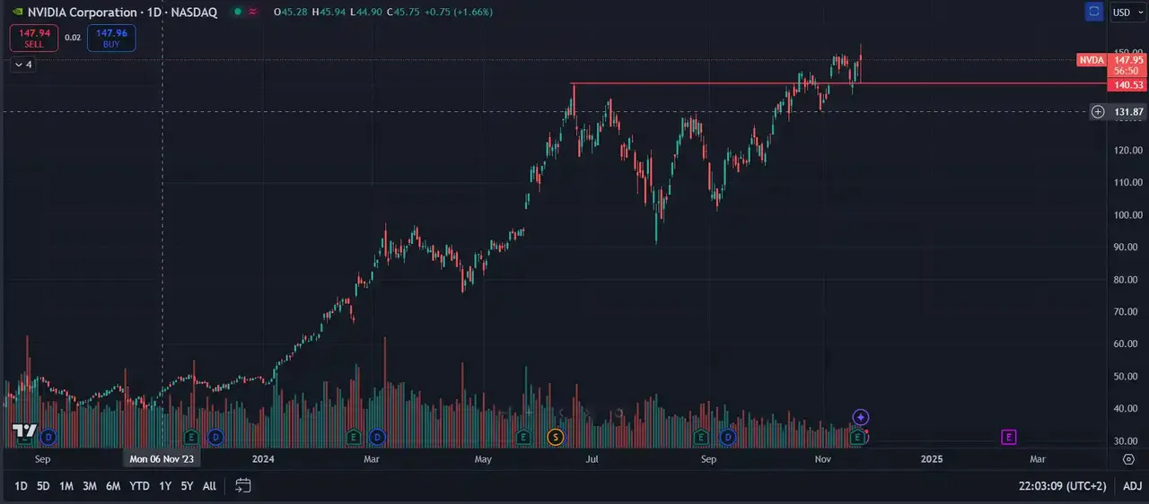This screenshot has height=504, width=1149.
Task: Open the purple sparkle marker above November earnings
Action: (x=861, y=417)
